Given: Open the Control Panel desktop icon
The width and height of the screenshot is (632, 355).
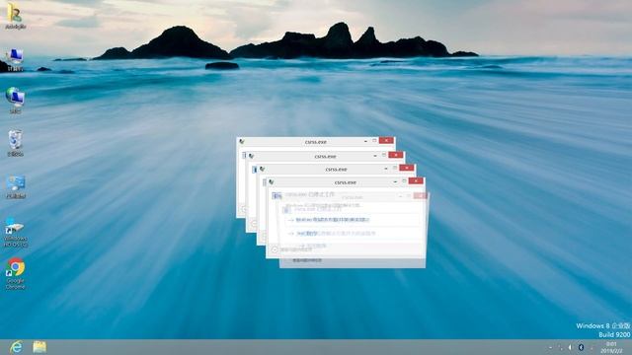Looking at the screenshot, I should tap(16, 186).
